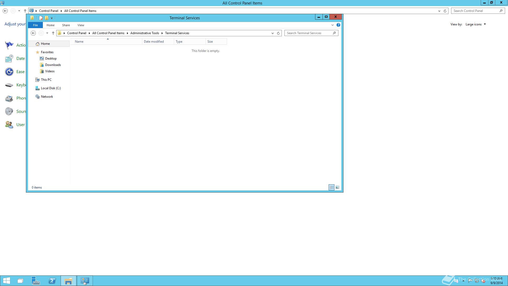Open the Sound speaker icon in Control Panel
Image resolution: width=508 pixels, height=286 pixels.
coord(9,111)
